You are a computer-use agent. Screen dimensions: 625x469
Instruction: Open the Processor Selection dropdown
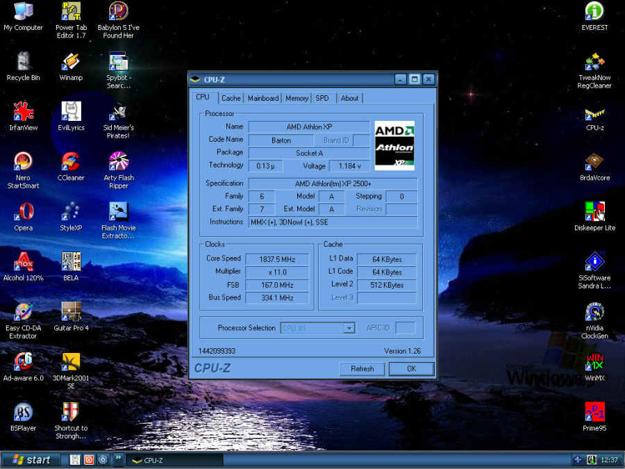pyautogui.click(x=349, y=328)
